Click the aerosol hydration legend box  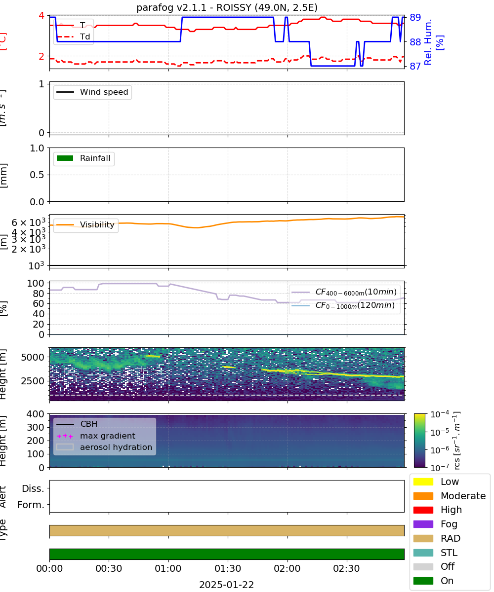[65, 447]
